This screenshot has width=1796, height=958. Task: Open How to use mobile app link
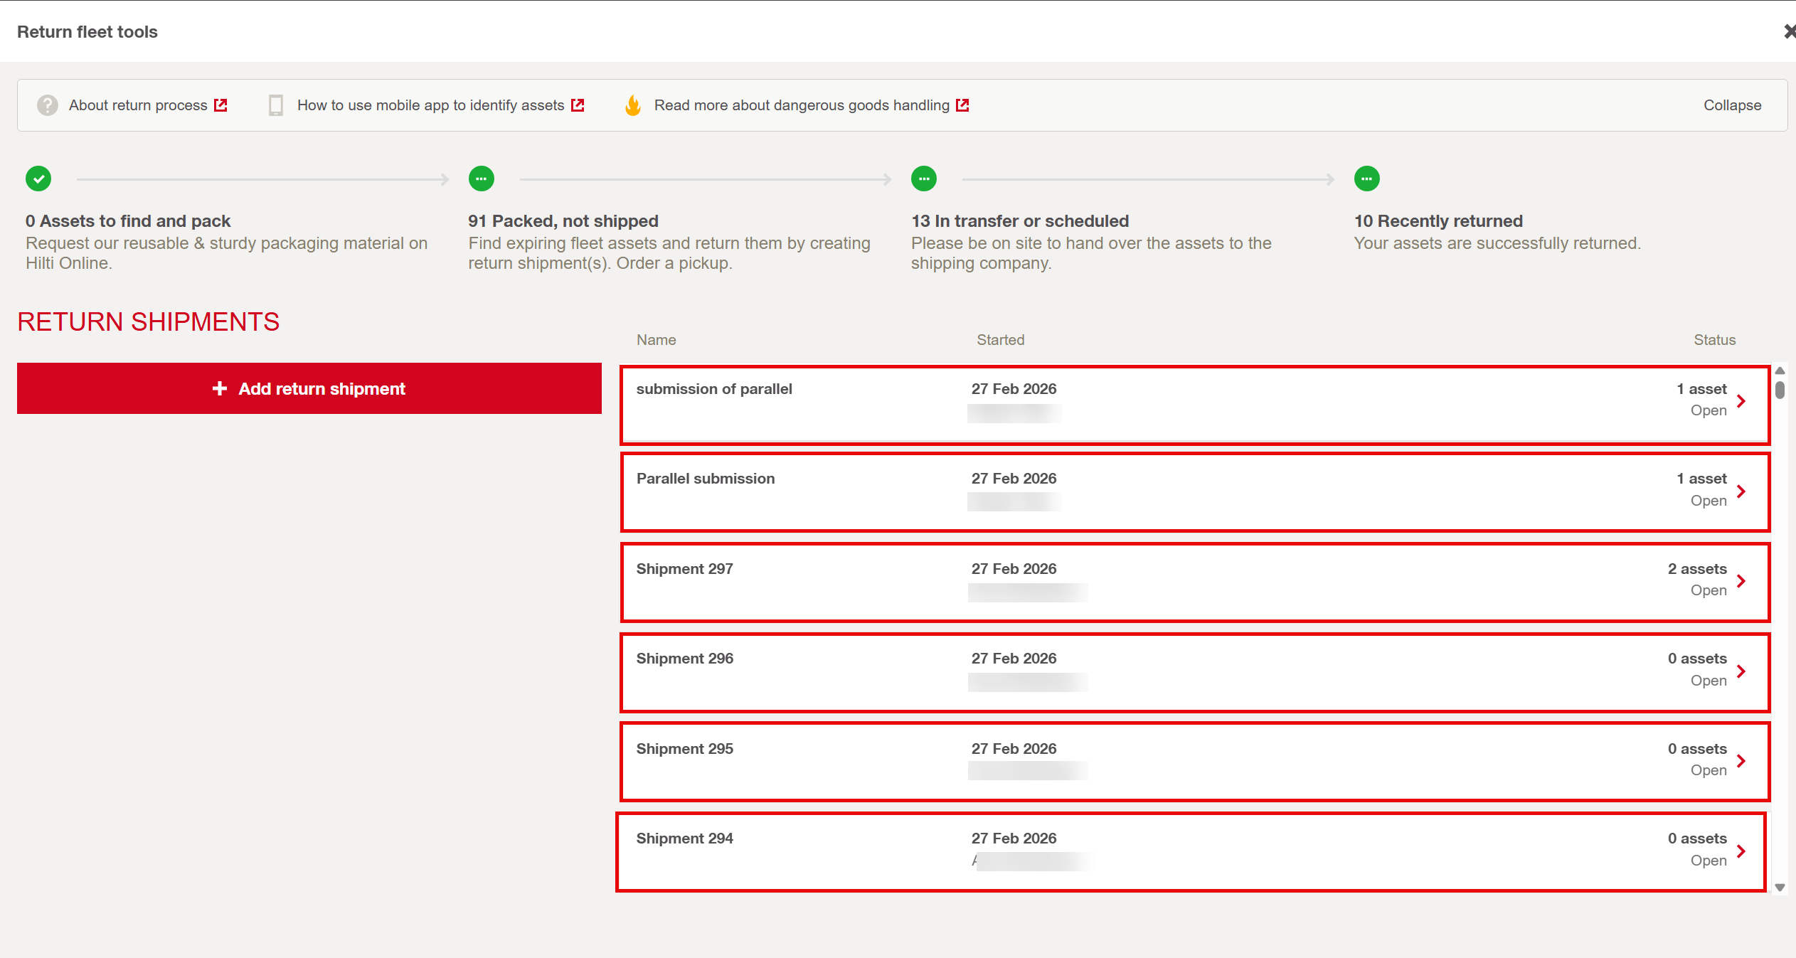pyautogui.click(x=430, y=105)
